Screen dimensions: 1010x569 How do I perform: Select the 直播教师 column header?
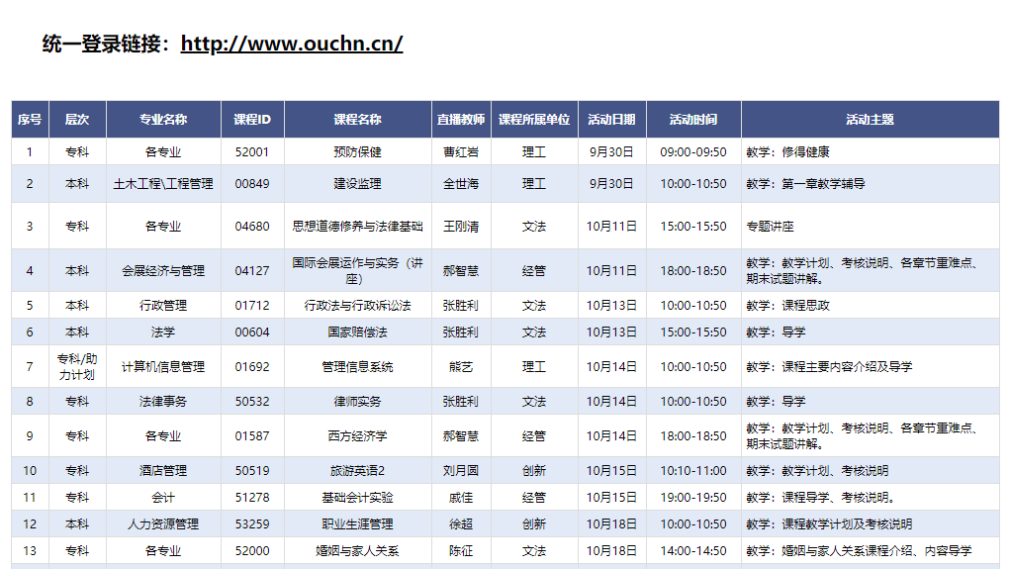tap(461, 120)
